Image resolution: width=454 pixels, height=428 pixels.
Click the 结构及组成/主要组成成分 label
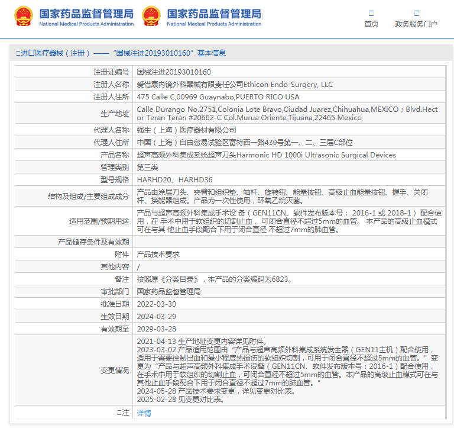tap(88, 197)
